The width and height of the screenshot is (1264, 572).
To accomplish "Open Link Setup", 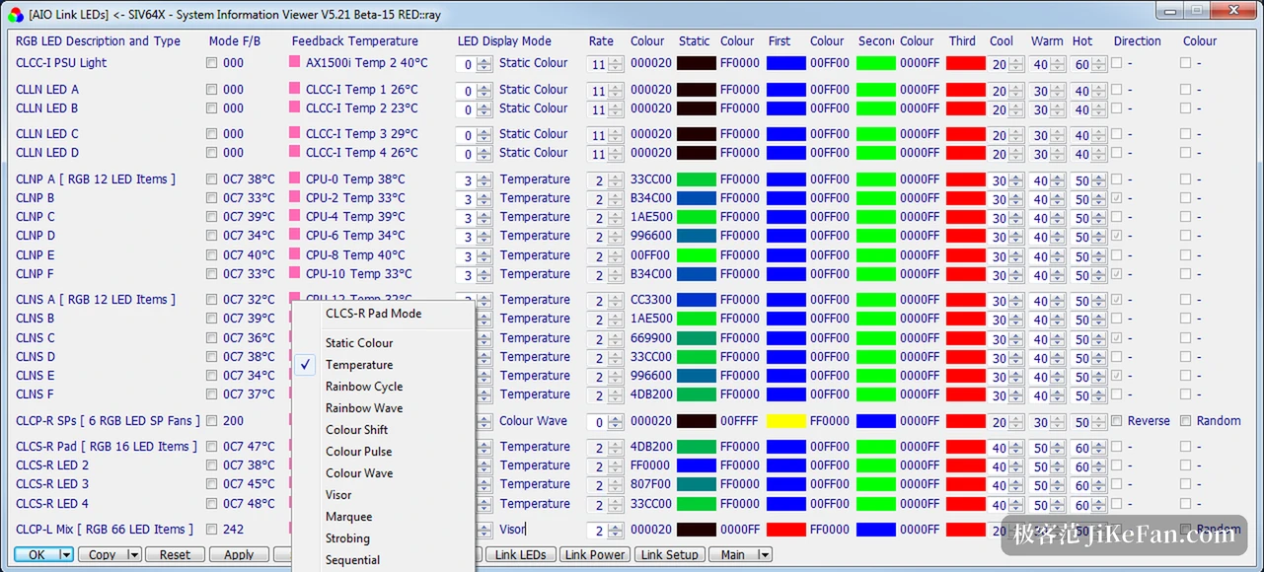I will [x=669, y=555].
